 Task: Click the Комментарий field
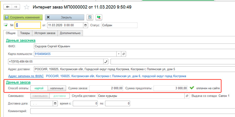click(x=133, y=111)
